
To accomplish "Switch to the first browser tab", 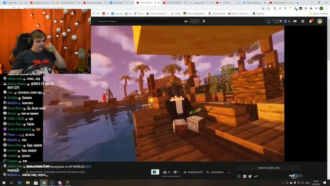I will [x=14, y=3].
